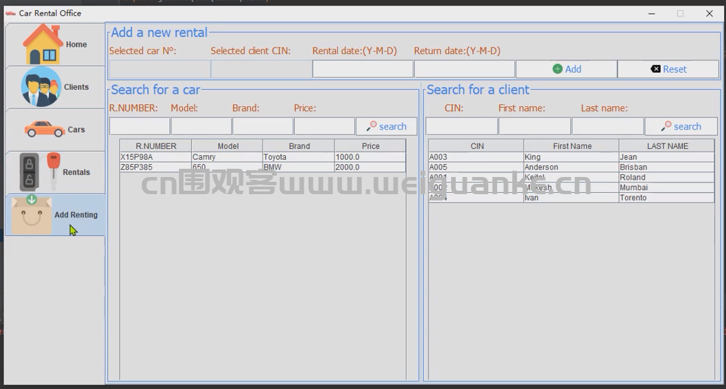Select client row A003
Viewport: 726px width, 389px height.
point(571,157)
